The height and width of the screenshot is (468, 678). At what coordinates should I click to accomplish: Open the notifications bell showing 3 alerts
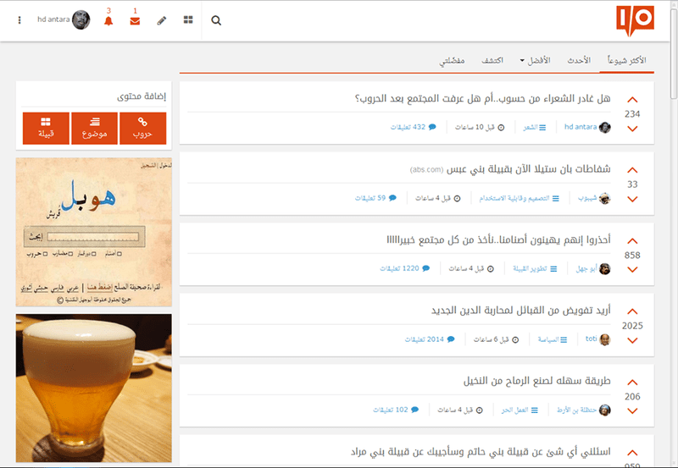click(108, 21)
